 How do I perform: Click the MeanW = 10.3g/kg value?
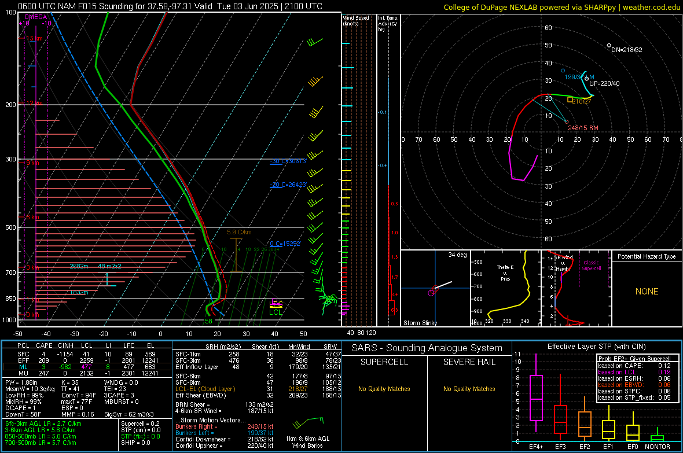30,389
